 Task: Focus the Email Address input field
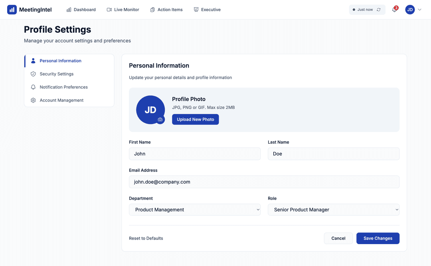pyautogui.click(x=264, y=182)
